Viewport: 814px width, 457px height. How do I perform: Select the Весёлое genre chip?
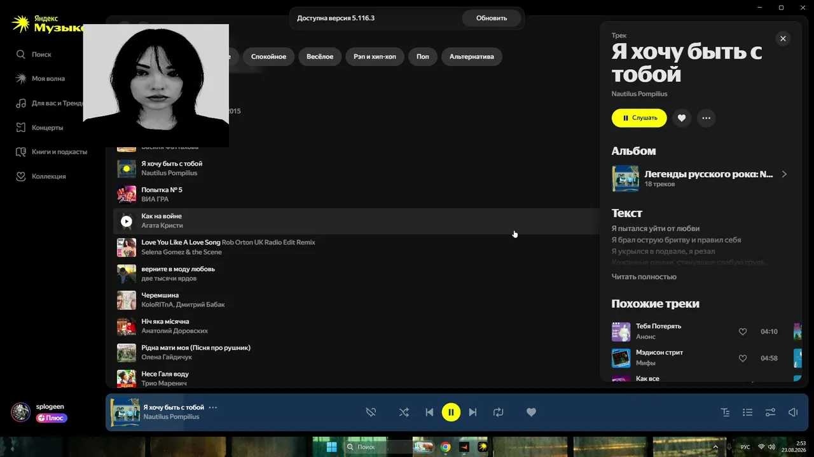tap(320, 56)
